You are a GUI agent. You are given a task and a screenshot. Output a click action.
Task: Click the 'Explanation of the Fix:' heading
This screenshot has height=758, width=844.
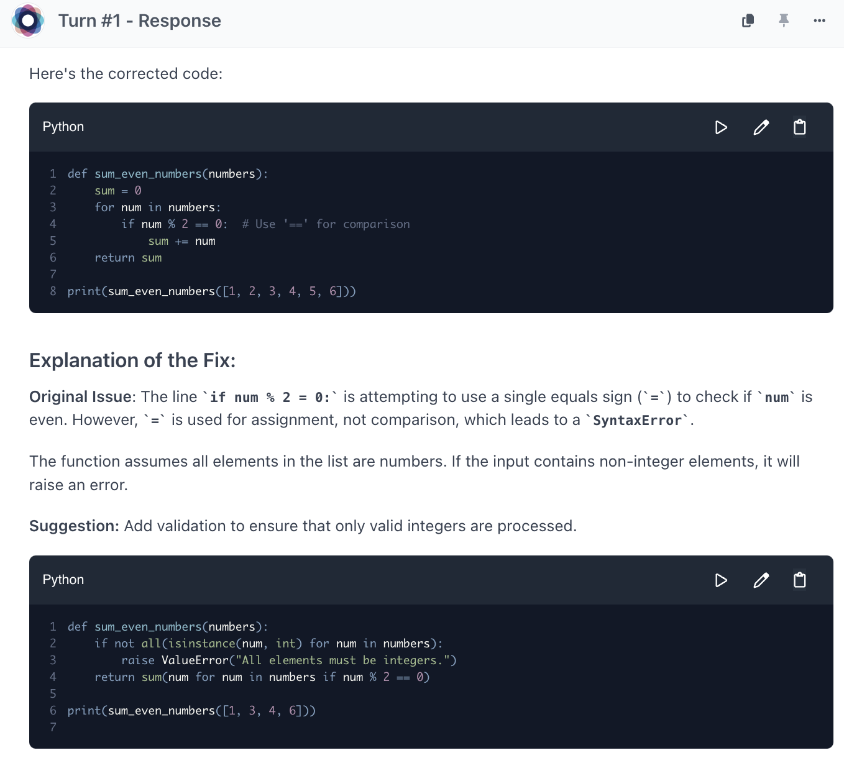[132, 360]
